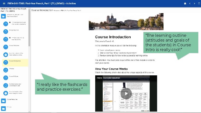
Task: Click the sidebar scroll-down arrow
Action: [x=29, y=112]
